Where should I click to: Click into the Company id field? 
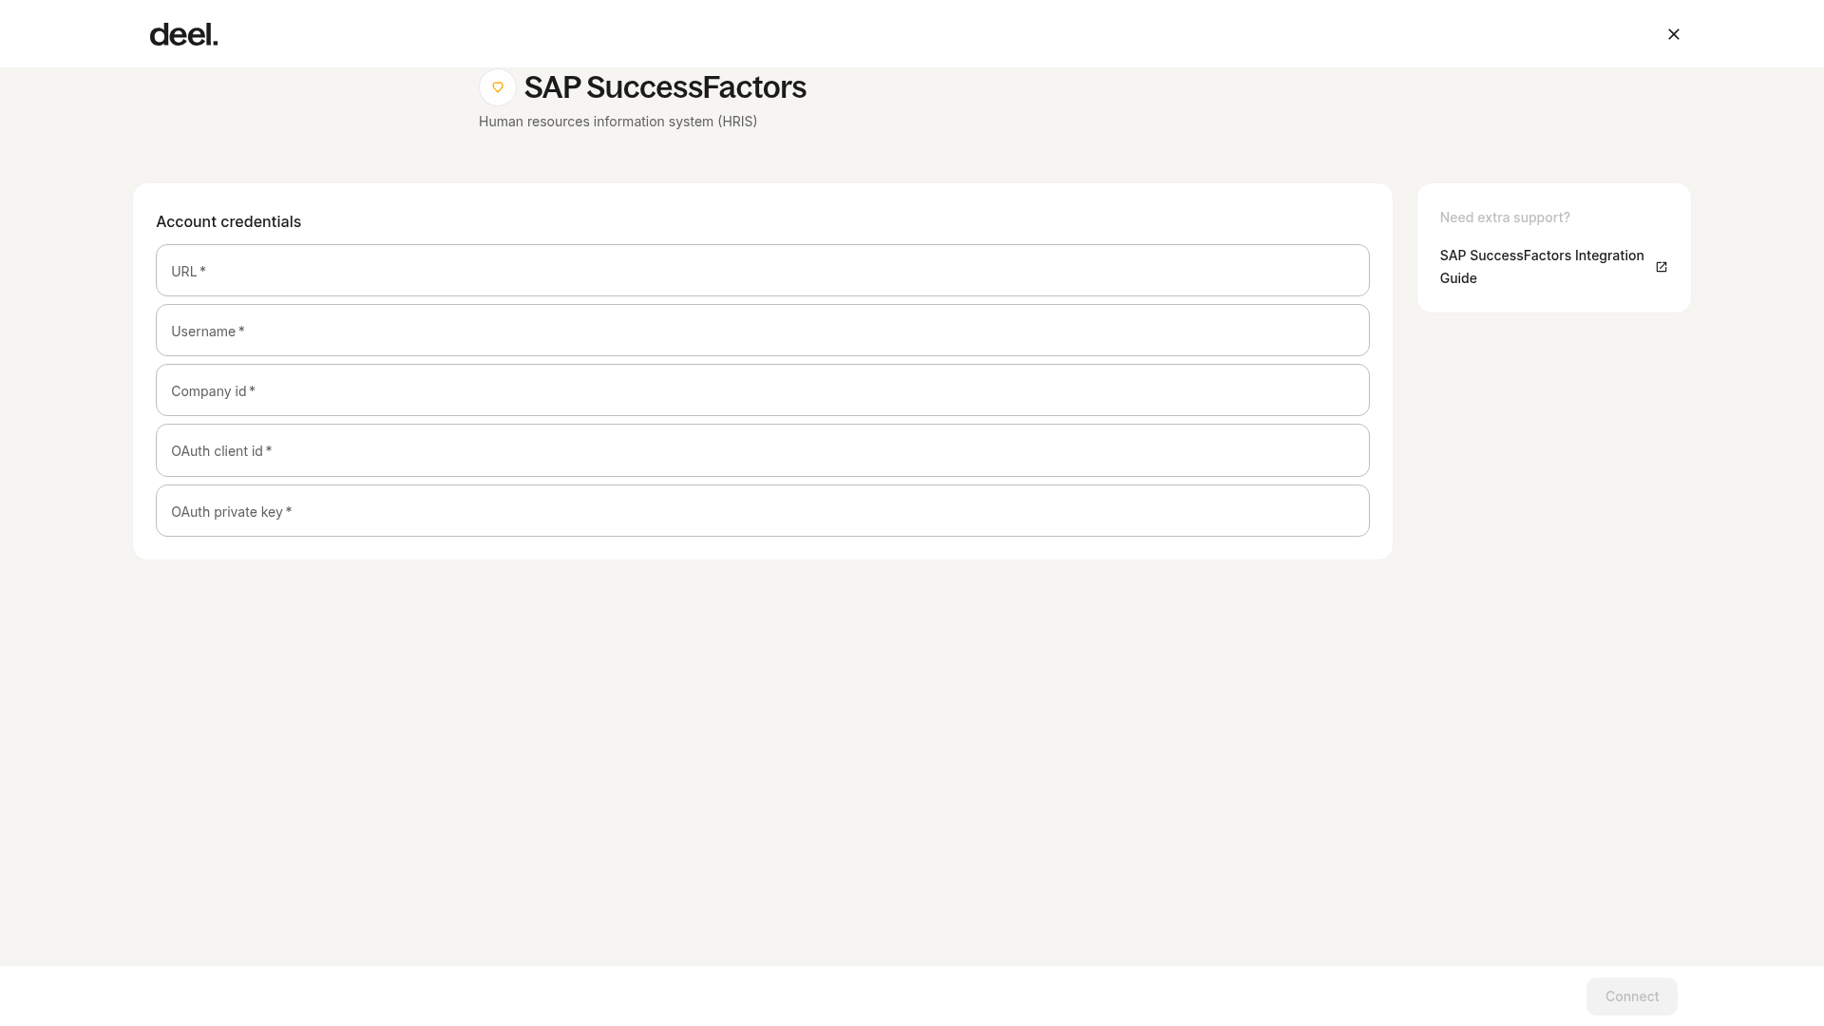tap(763, 390)
